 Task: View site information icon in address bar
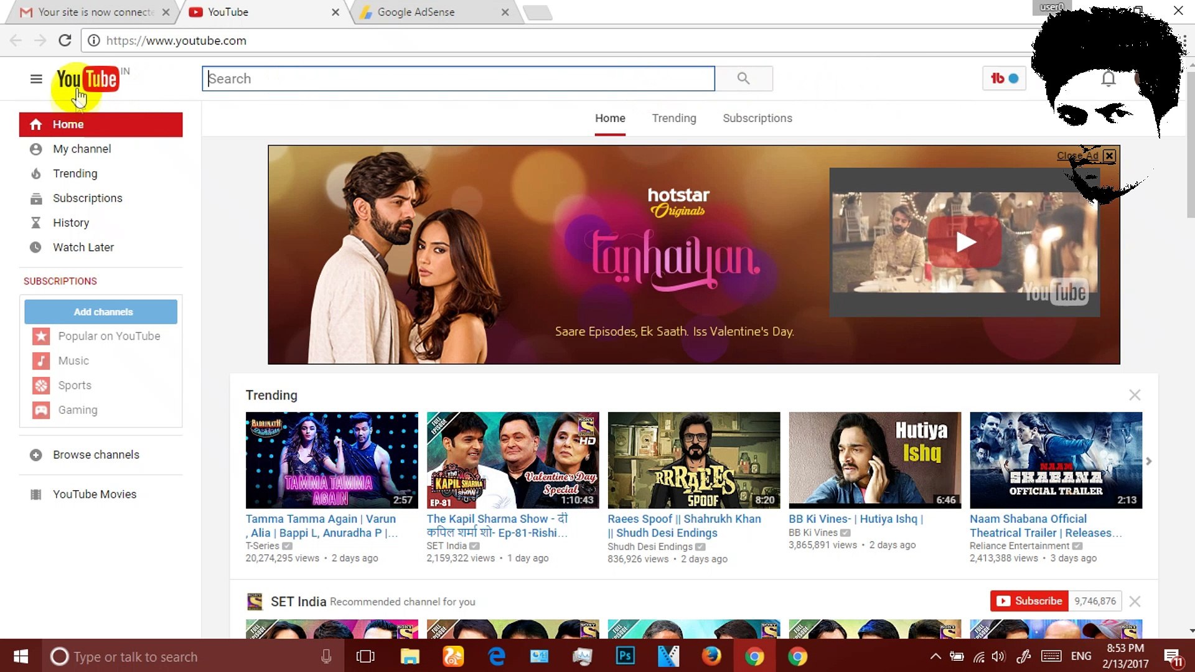point(93,40)
